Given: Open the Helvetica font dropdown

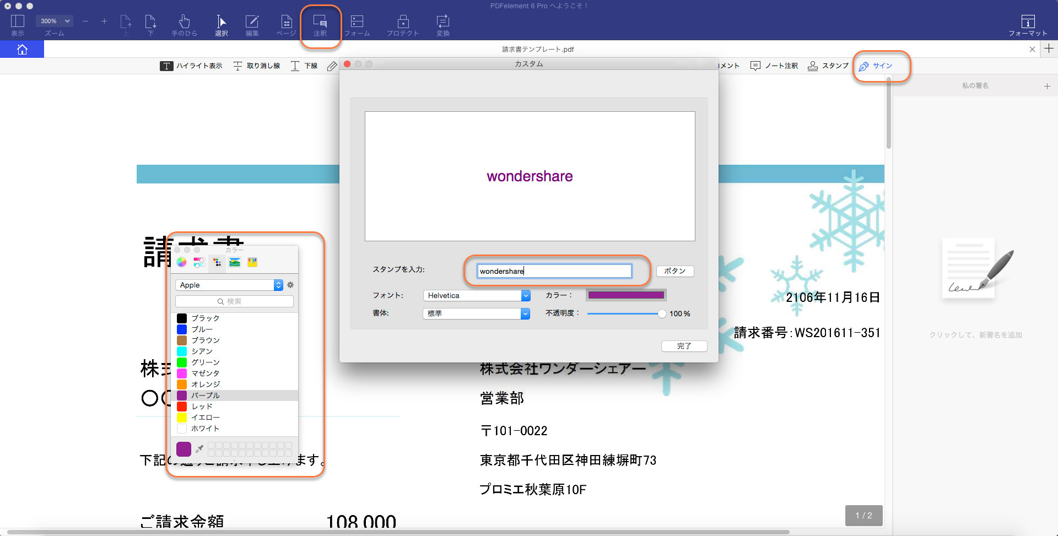Looking at the screenshot, I should pos(477,296).
